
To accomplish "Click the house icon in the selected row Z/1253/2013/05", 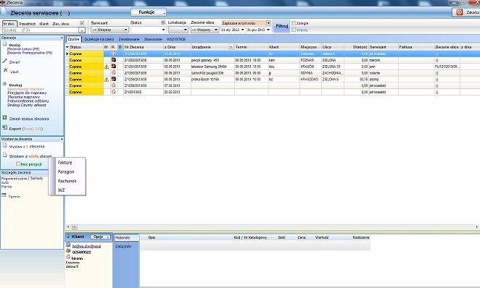I will click(x=113, y=54).
